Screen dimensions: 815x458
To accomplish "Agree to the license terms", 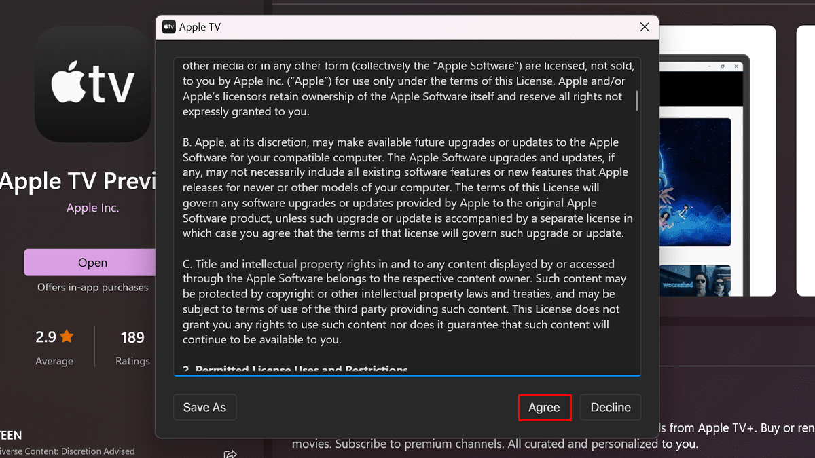I will (x=544, y=407).
